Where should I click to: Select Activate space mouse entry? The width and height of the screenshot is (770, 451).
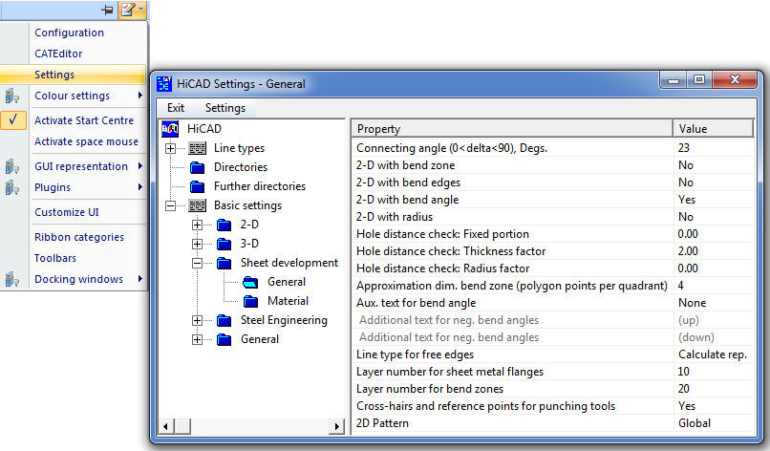point(86,141)
